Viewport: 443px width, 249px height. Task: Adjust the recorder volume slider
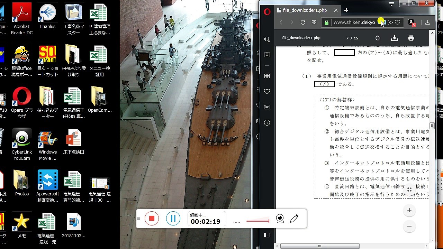(x=258, y=221)
